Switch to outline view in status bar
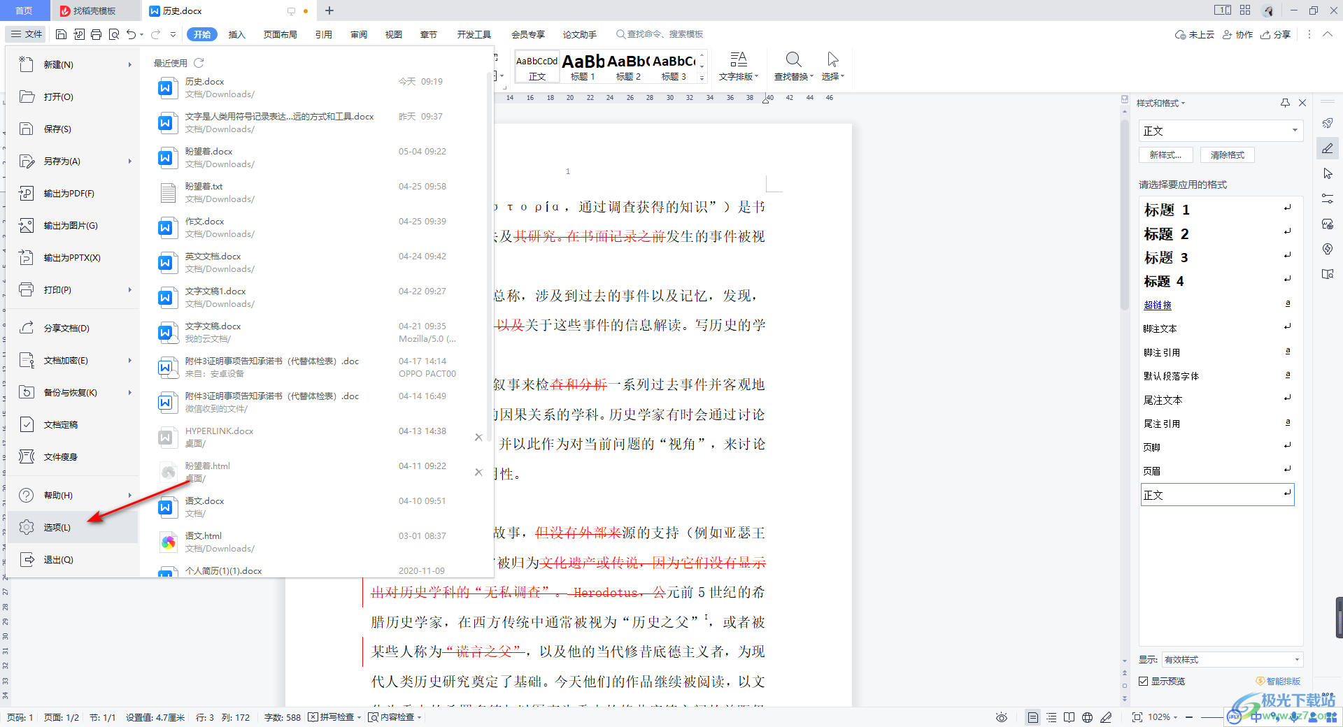 point(1051,717)
